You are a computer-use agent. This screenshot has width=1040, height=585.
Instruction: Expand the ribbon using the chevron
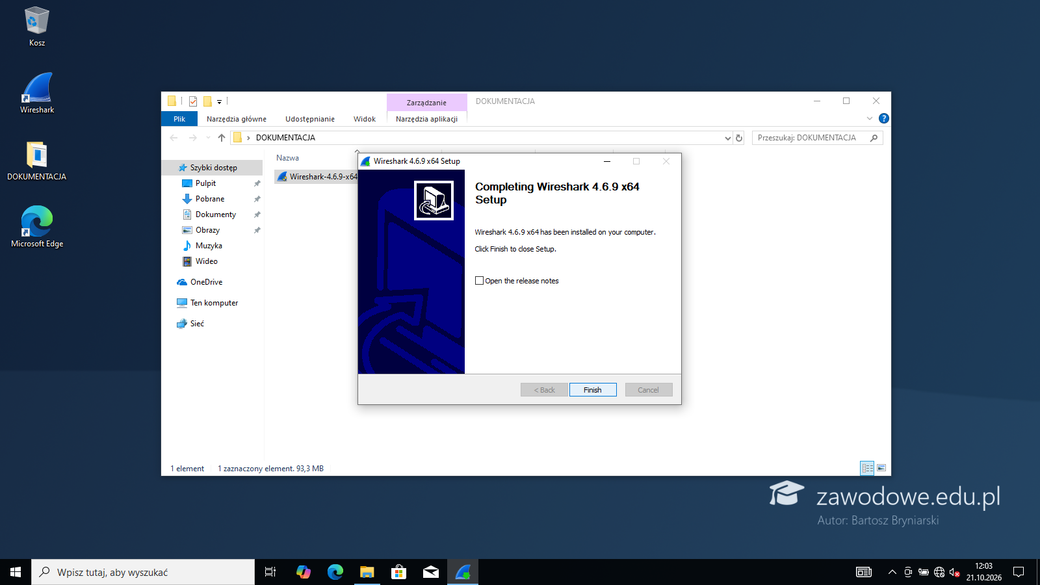870,118
